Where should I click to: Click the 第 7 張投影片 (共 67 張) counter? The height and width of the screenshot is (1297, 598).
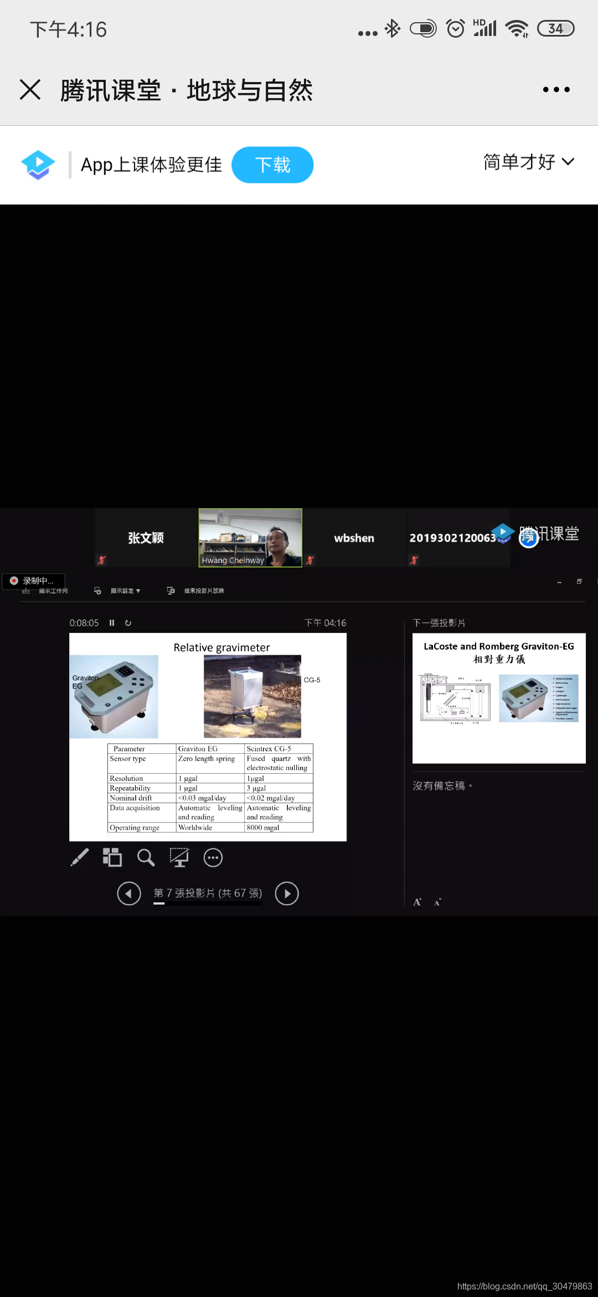[208, 892]
